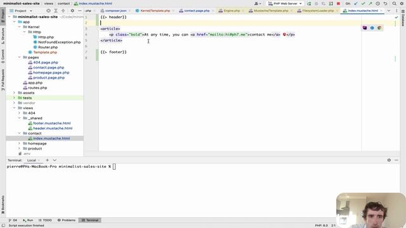The image size is (406, 228).
Task: Click Collapse All in Project panel
Action: [63, 11]
